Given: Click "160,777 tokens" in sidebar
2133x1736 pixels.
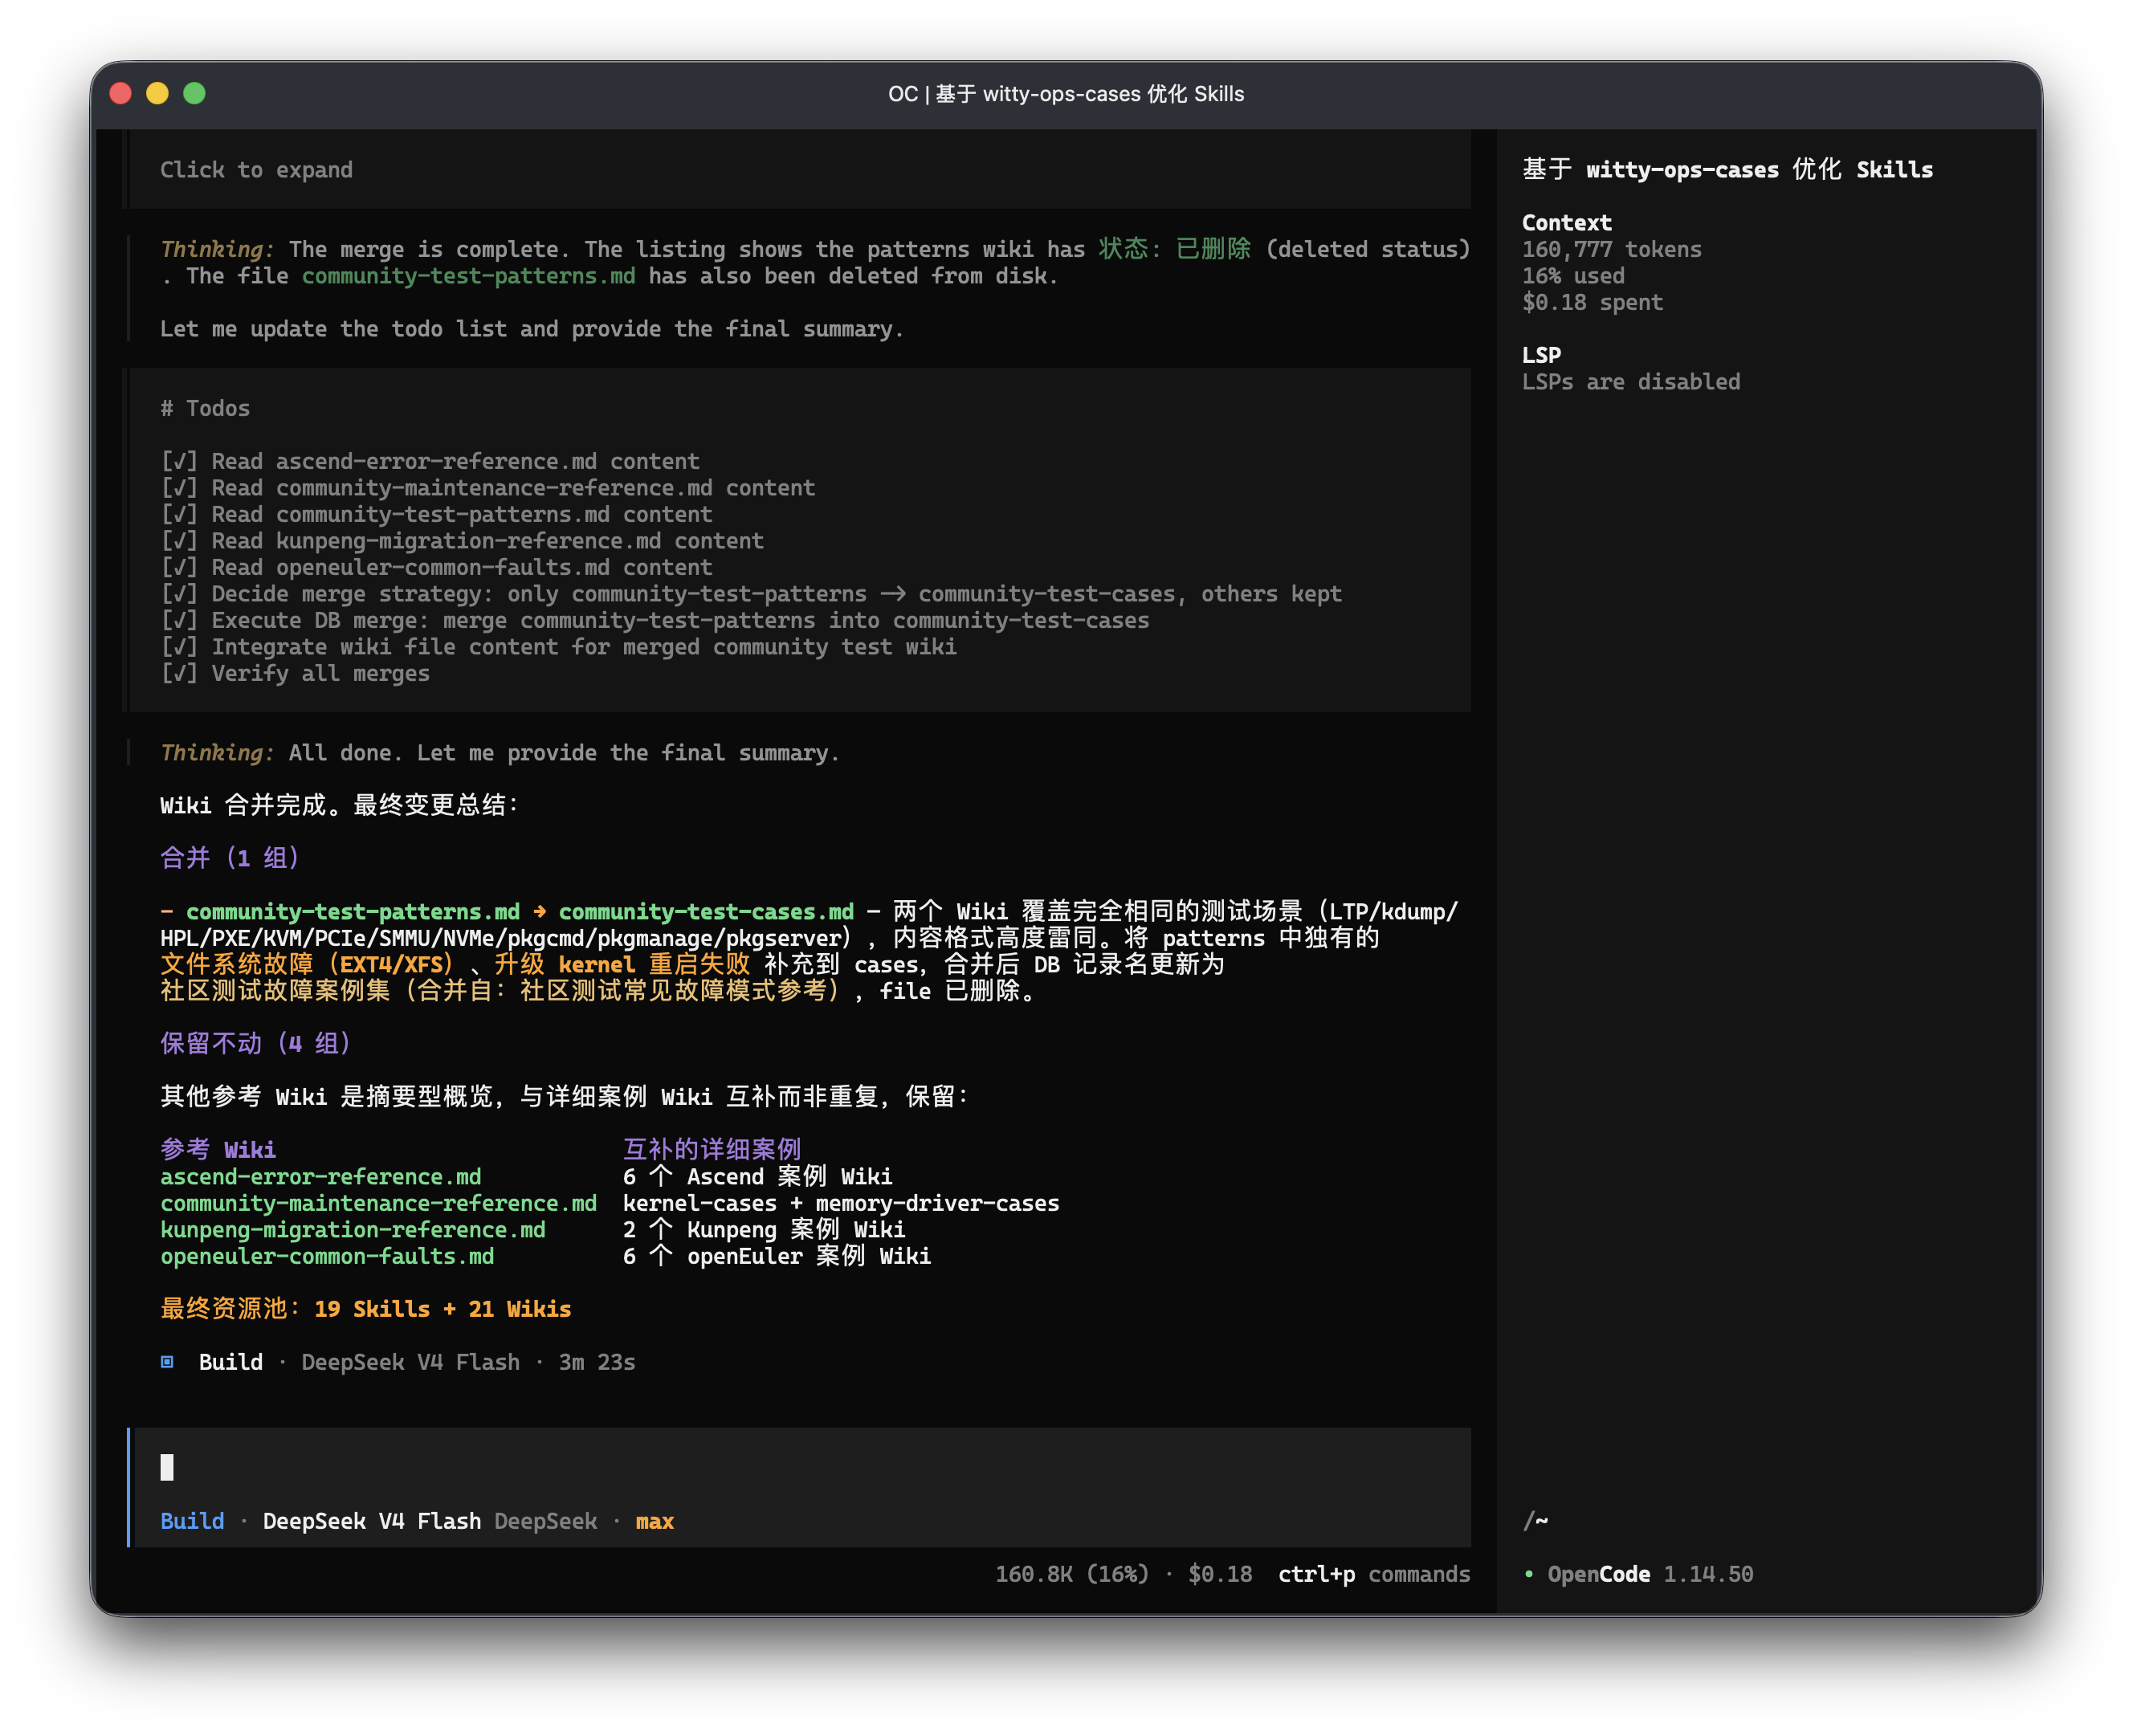Looking at the screenshot, I should [1612, 249].
